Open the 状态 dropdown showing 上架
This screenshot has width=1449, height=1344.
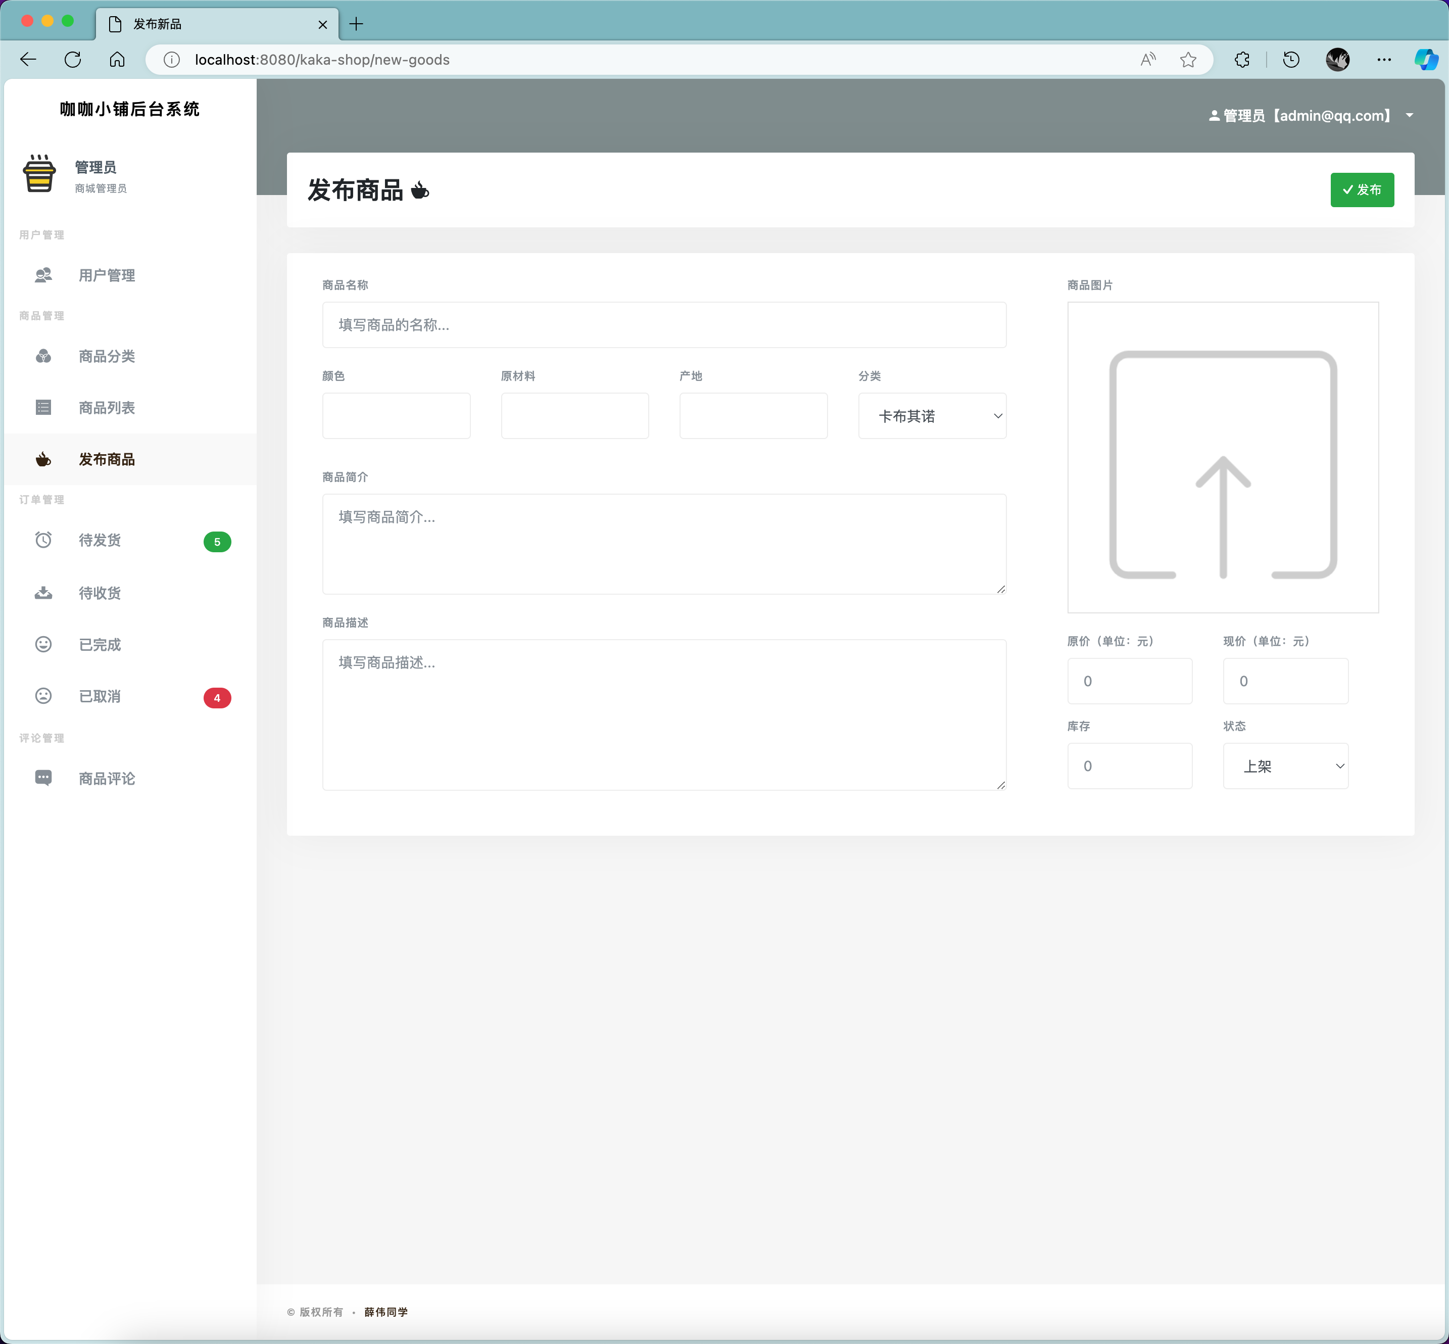coord(1285,766)
